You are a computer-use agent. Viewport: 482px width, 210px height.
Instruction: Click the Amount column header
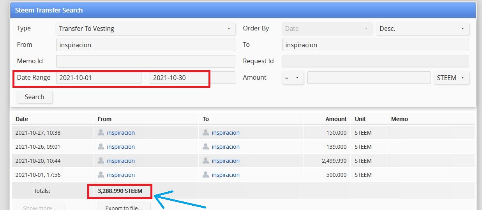tap(336, 119)
